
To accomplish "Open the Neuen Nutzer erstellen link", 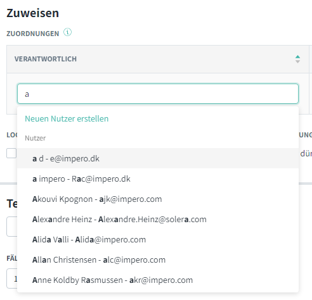I will point(67,118).
